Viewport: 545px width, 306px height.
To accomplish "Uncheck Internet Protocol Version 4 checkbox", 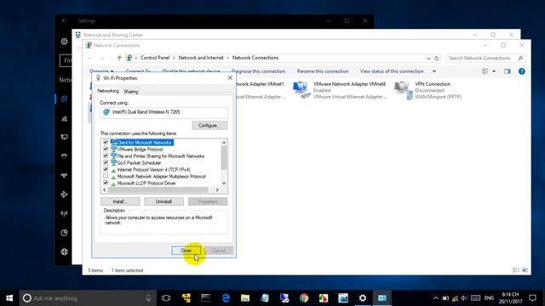I will coord(106,169).
